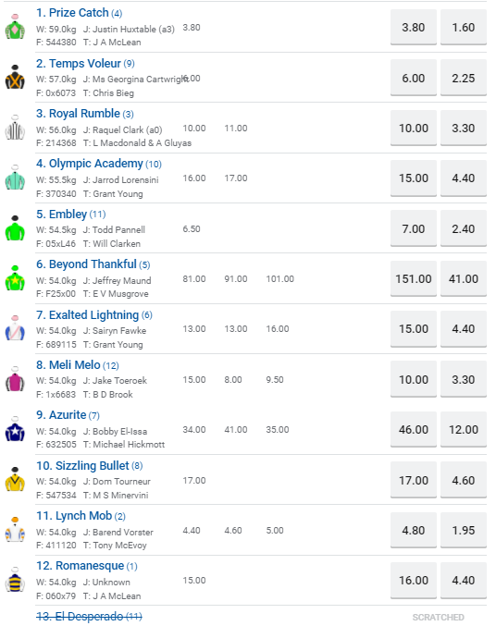This screenshot has height=626, width=496.
Task: Click Embley's bright green silk icon
Action: click(x=15, y=228)
